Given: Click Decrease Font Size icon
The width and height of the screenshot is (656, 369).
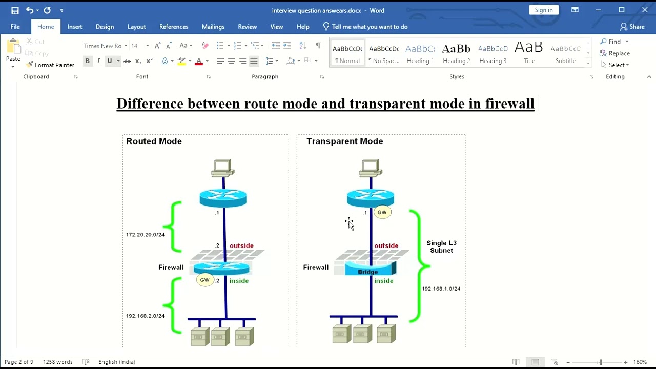Looking at the screenshot, I should pyautogui.click(x=169, y=46).
